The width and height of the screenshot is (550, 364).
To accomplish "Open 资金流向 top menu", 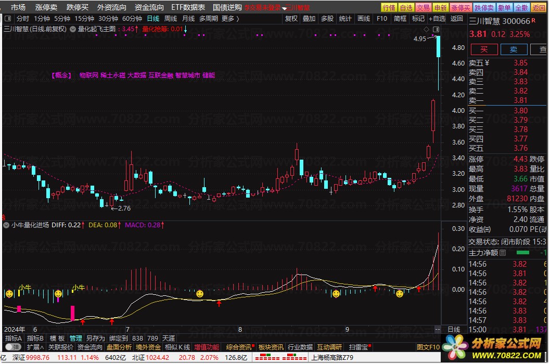I will coord(149,7).
